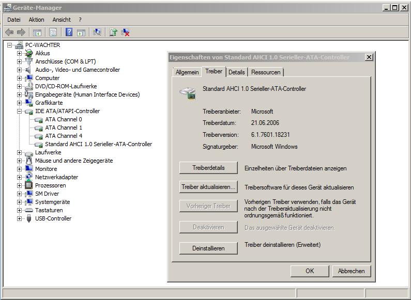411x300 pixels.
Task: Expand the DVD/CD-ROM-Laufwerke node
Action: coord(19,86)
